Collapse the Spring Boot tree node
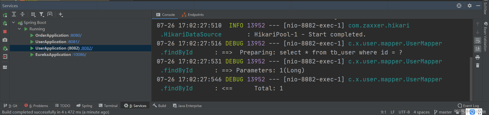This screenshot has height=115, width=489. coord(13,23)
